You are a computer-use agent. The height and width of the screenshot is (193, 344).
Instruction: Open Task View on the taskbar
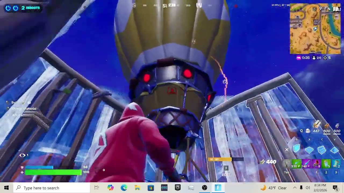pos(97,188)
